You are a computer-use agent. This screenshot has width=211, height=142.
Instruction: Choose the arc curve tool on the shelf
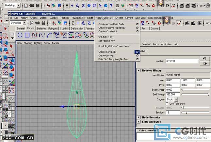(x=49, y=35)
